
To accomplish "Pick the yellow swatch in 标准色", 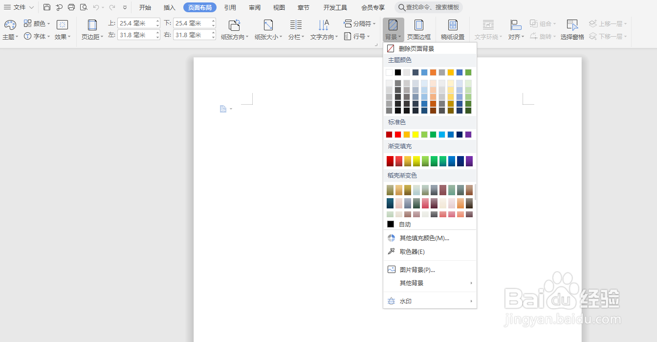I will click(416, 135).
